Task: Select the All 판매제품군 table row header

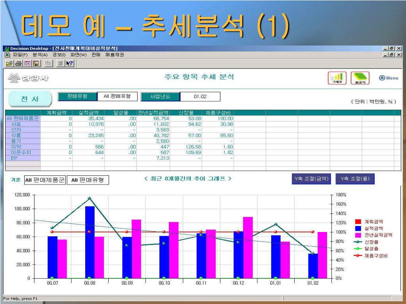Action: [x=23, y=118]
